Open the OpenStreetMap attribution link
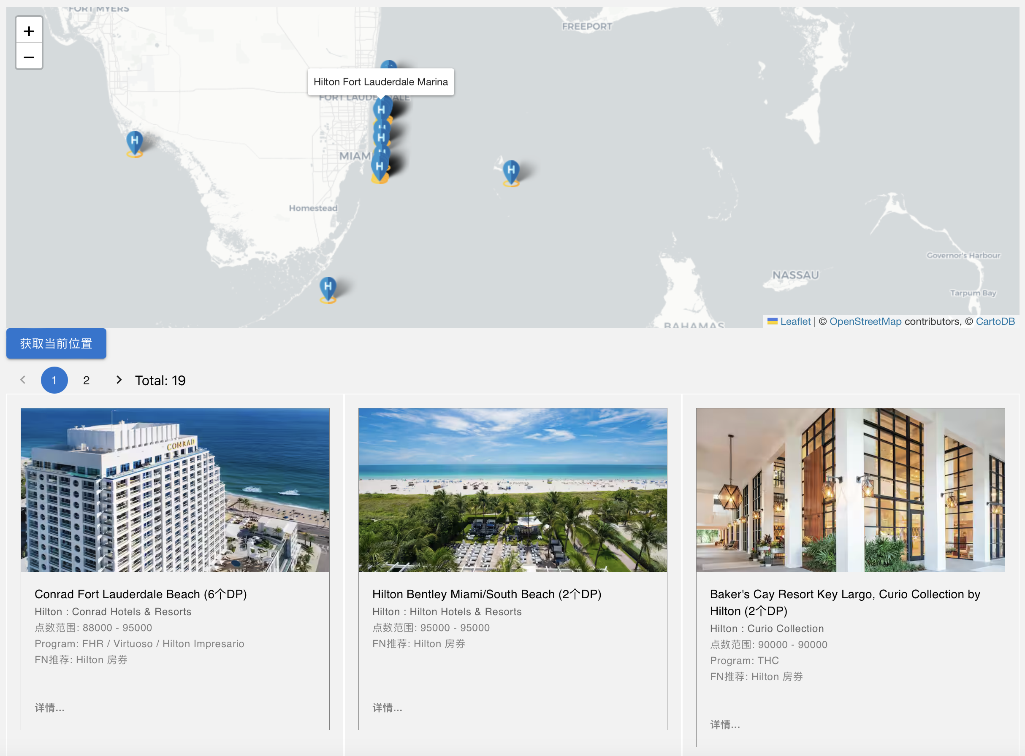The image size is (1025, 756). pyautogui.click(x=865, y=321)
